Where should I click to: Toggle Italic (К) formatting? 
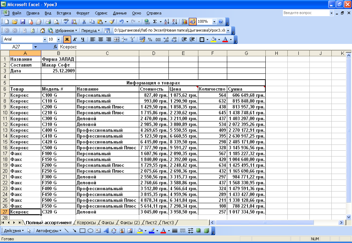75,40
